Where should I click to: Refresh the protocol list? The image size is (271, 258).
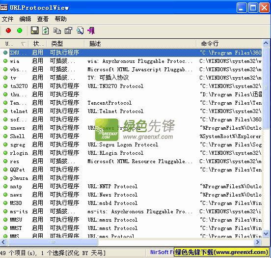click(46, 30)
